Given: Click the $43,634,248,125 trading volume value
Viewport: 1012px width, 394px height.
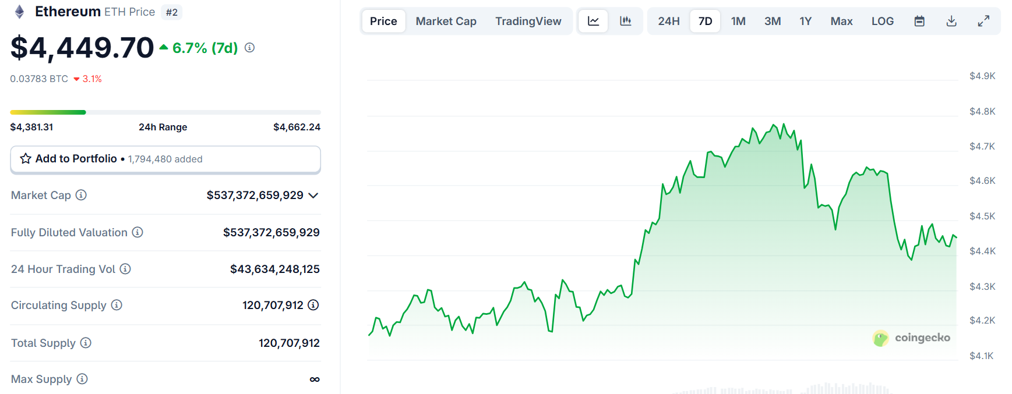Looking at the screenshot, I should point(275,269).
